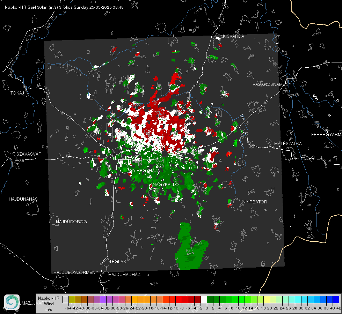Click the NAGYKÁLLÓ city label
Viewport: 342px width, 314px height.
tap(166, 184)
